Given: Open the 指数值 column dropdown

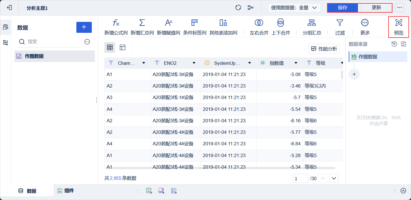Looking at the screenshot, I should tap(296, 63).
